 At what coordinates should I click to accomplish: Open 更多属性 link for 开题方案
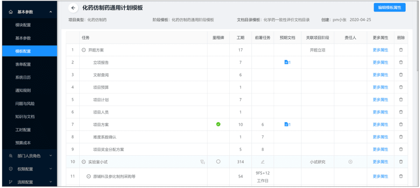pos(380,50)
